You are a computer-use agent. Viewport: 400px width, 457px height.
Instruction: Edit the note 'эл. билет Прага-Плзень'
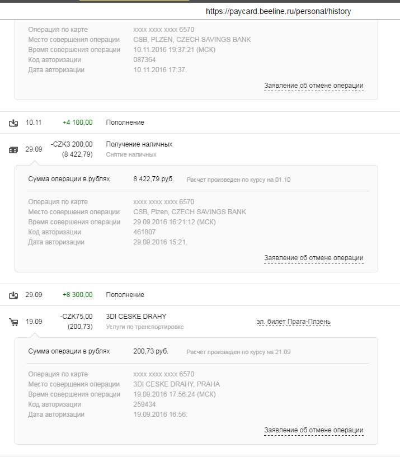293,322
